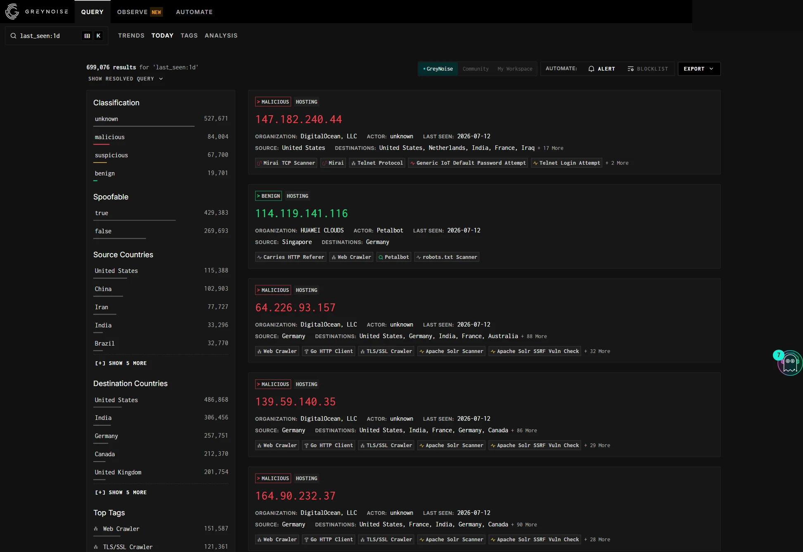Click the Mirai TCP Scanner tag on 147.182.240.44
Image resolution: width=803 pixels, height=552 pixels.
point(286,163)
